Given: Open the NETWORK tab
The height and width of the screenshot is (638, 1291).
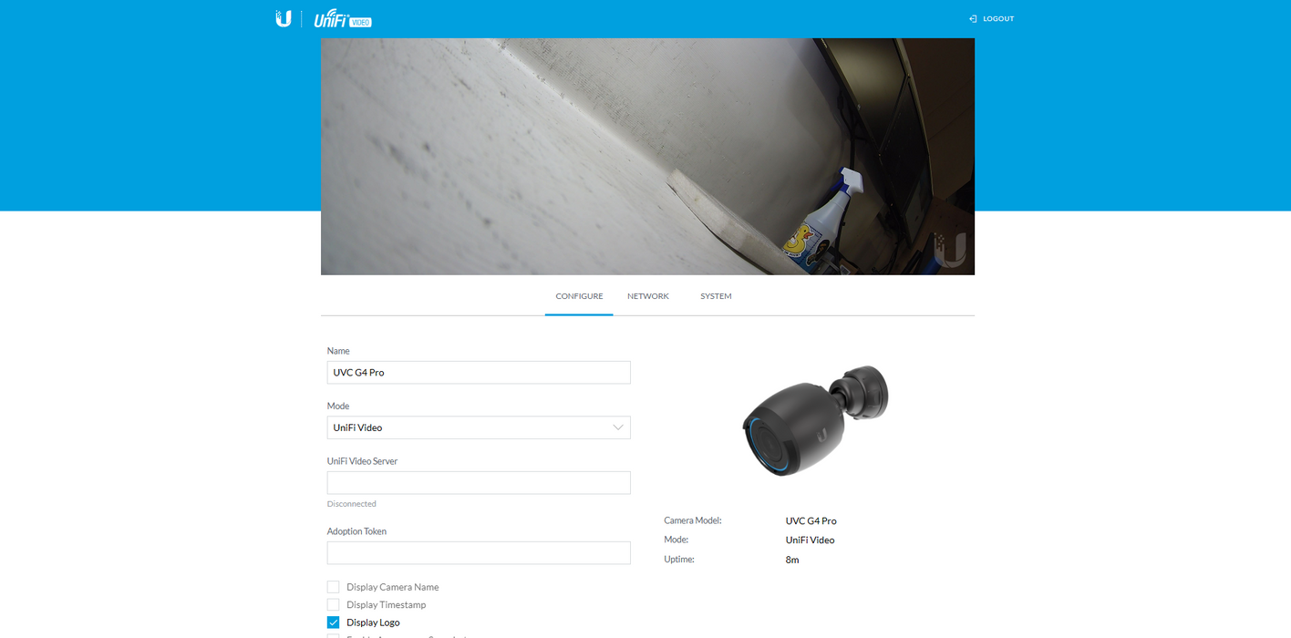Looking at the screenshot, I should coord(648,296).
